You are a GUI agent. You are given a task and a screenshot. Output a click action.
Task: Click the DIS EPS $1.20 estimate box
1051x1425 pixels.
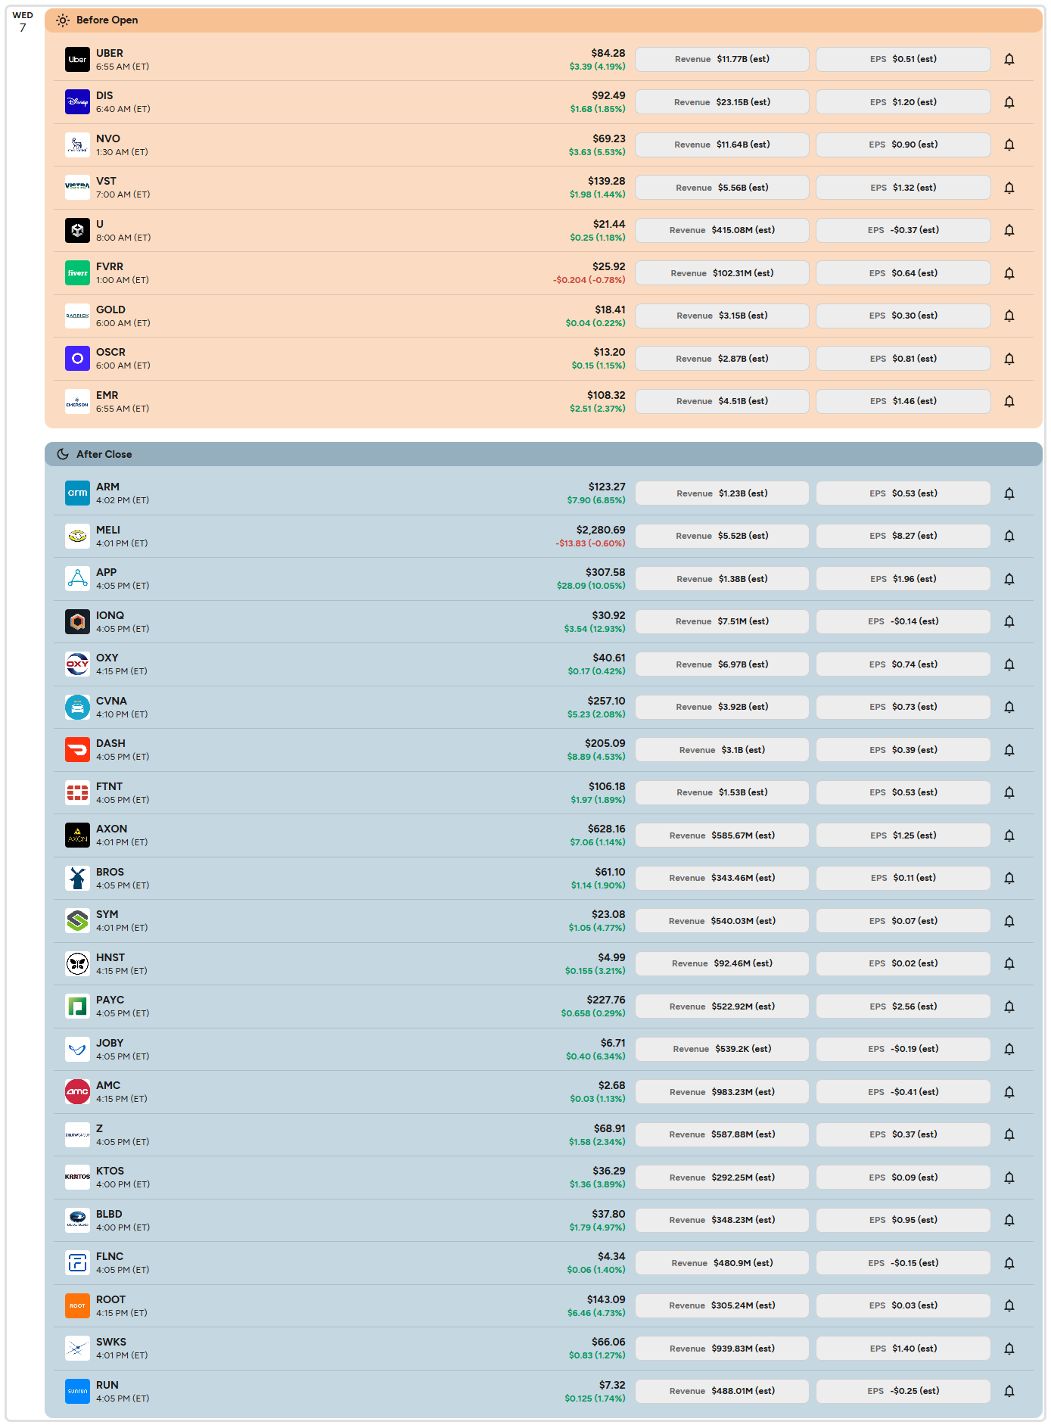click(903, 102)
